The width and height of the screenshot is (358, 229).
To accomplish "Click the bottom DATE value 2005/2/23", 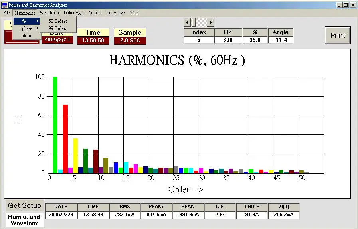I will [x=61, y=215].
